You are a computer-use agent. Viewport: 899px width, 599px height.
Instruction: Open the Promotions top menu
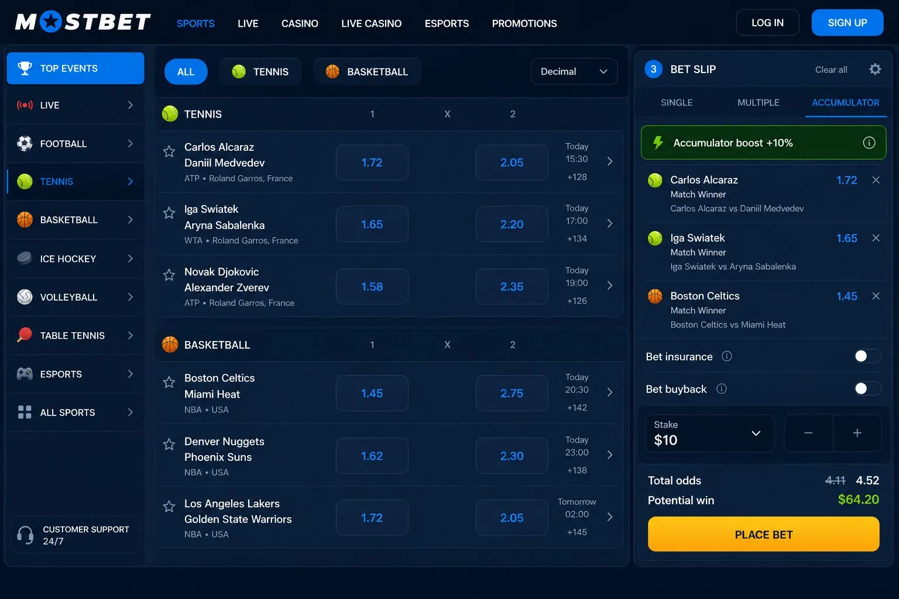524,23
